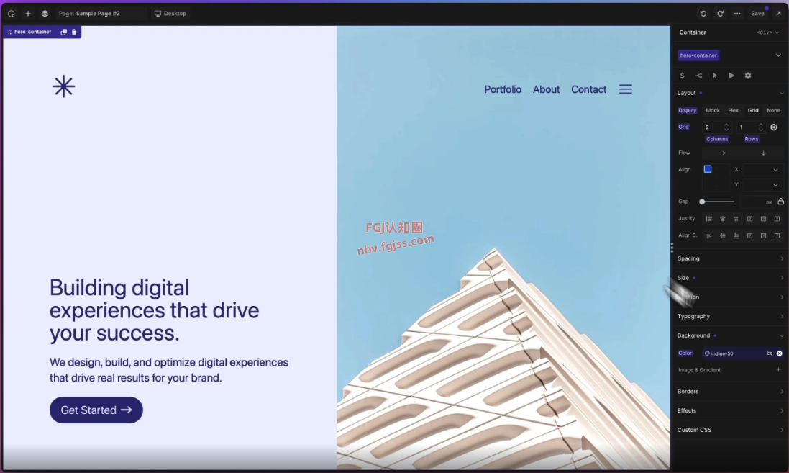
Task: Expand the Spacing section
Action: (730, 258)
